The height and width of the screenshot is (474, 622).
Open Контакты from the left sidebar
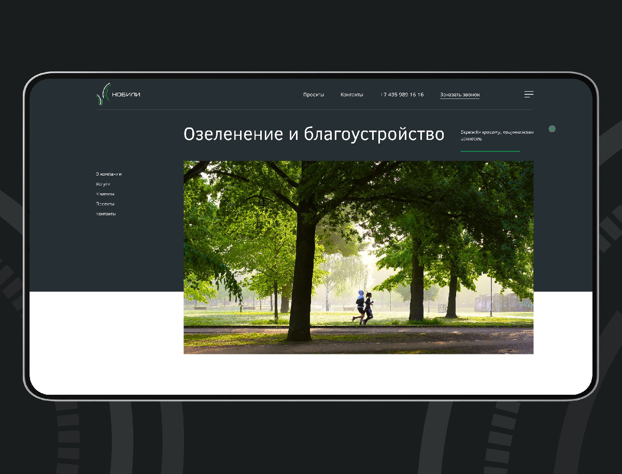tap(106, 214)
